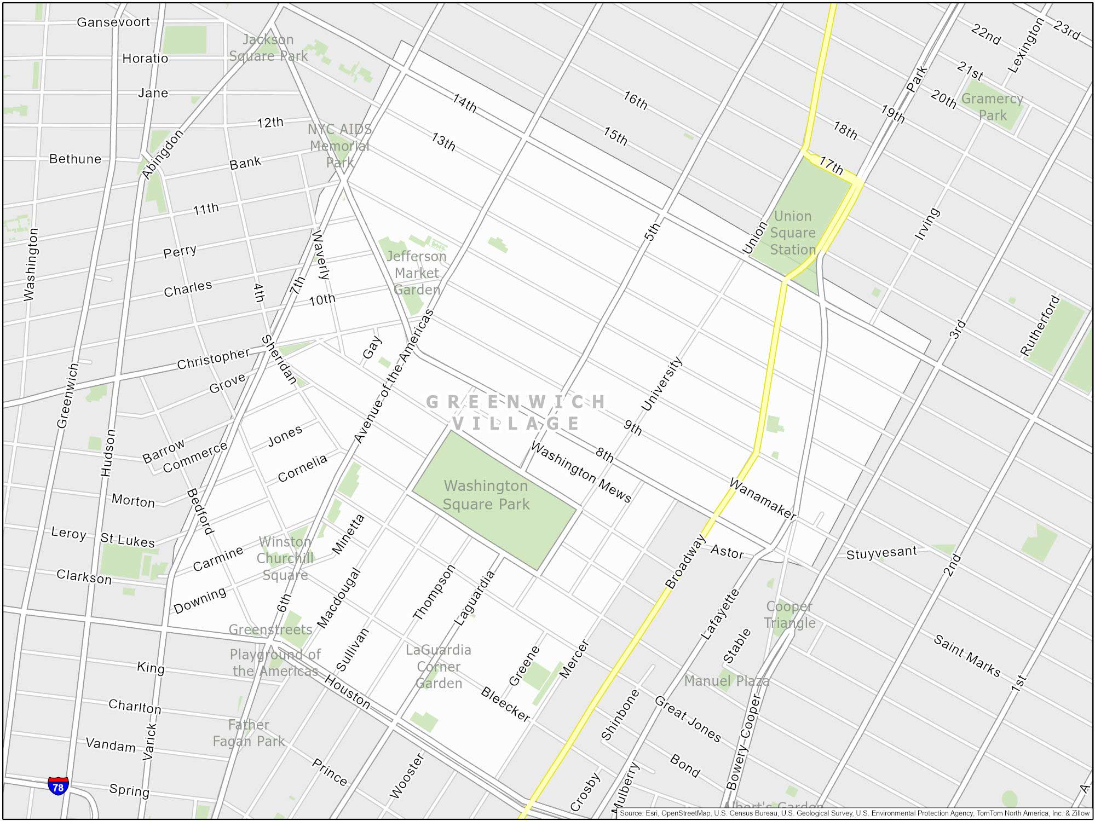Screen dimensions: 1095x821
Task: Select the Sullivan street label
Action: [x=352, y=649]
